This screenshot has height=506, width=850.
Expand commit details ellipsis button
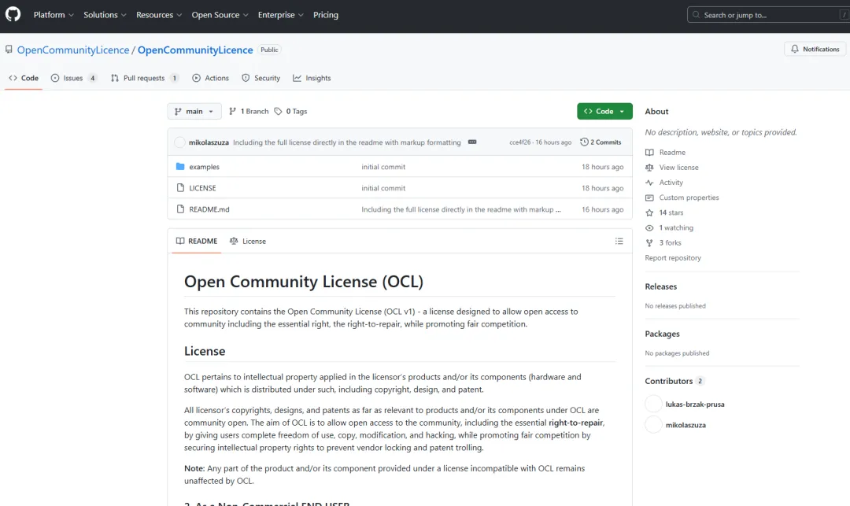pos(472,142)
